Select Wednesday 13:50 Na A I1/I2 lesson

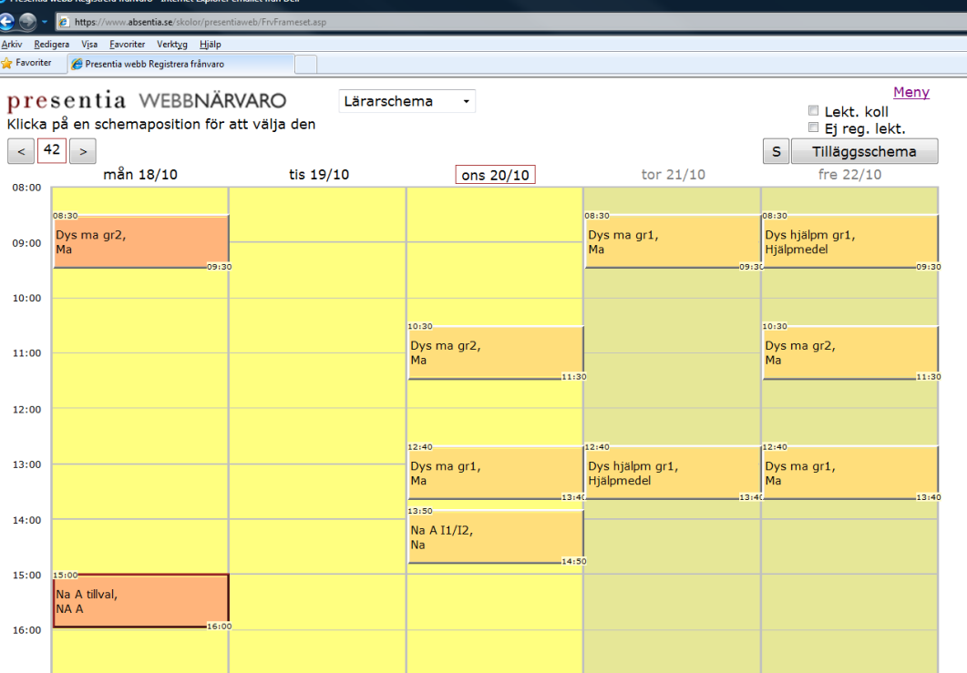494,537
